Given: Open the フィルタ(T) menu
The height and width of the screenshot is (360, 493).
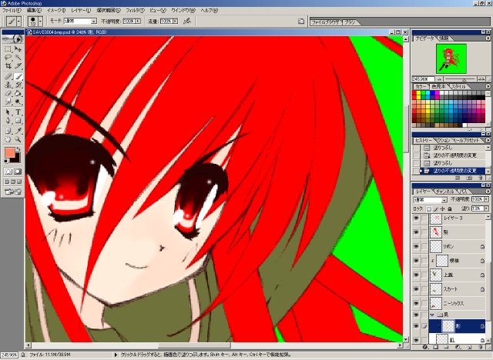Looking at the screenshot, I should (x=136, y=10).
